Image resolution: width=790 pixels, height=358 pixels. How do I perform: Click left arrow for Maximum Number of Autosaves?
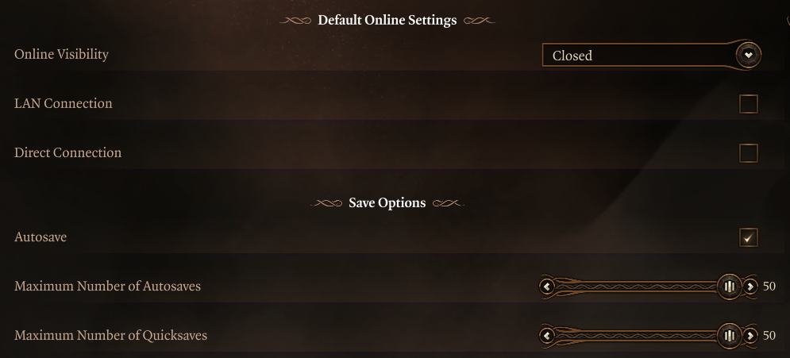point(547,286)
